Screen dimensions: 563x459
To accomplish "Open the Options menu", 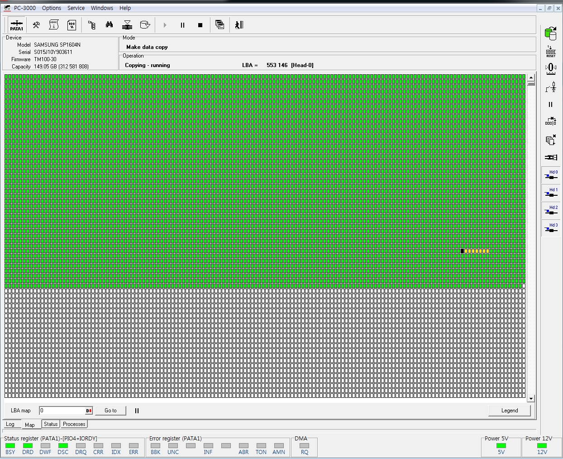I will 52,8.
